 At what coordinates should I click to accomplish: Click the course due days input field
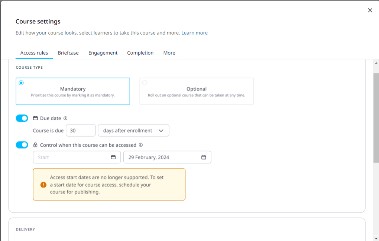81,131
